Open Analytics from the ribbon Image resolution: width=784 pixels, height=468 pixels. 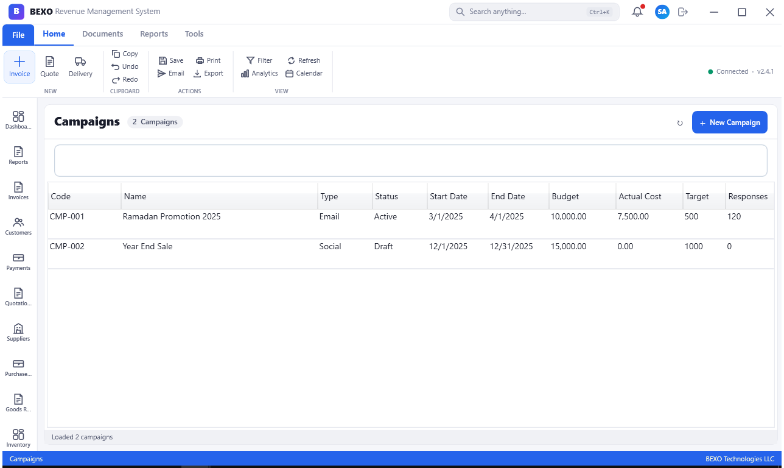pyautogui.click(x=259, y=73)
